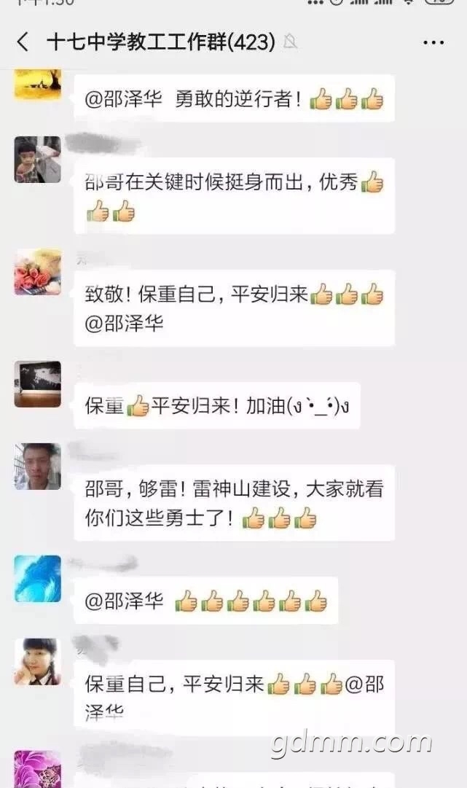The width and height of the screenshot is (467, 788).
Task: Tap the red roses avatar
Action: tap(38, 272)
